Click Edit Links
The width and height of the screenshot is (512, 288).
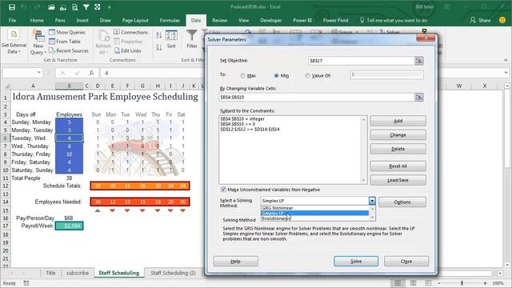click(x=128, y=50)
